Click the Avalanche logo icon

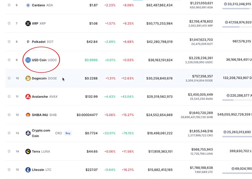click(28, 97)
